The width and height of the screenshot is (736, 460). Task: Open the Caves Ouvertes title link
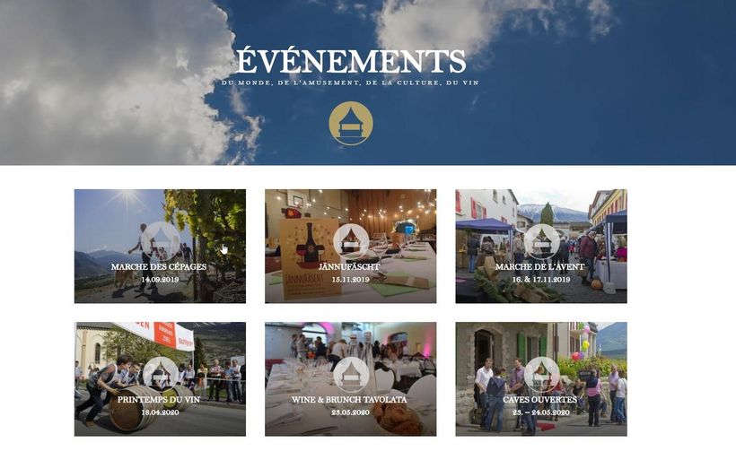tap(540, 400)
